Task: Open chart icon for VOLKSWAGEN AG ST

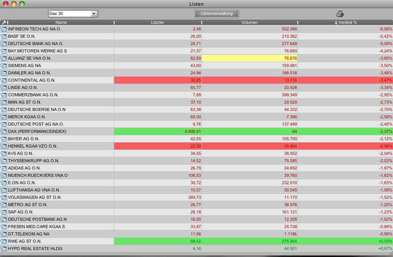Action: tap(4, 197)
